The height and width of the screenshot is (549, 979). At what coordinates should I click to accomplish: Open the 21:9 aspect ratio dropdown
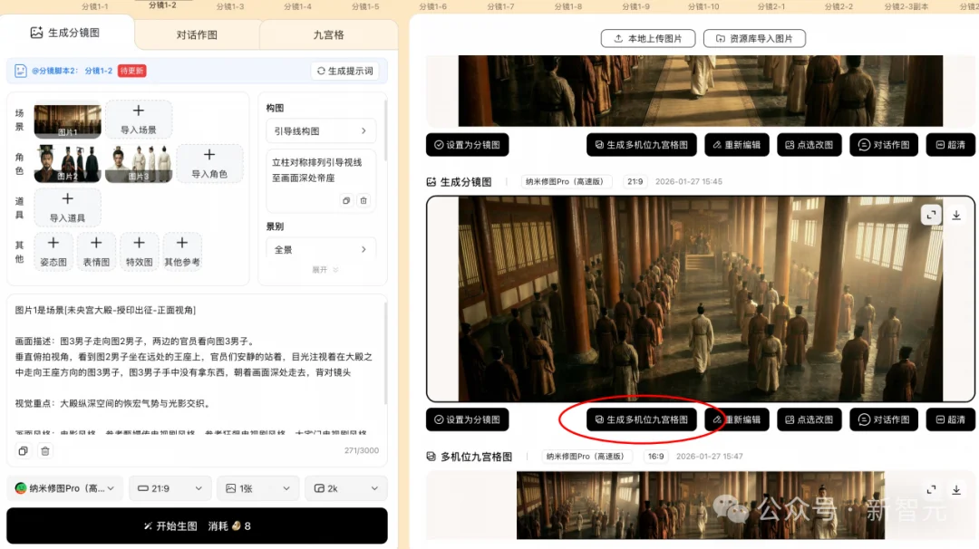[170, 488]
